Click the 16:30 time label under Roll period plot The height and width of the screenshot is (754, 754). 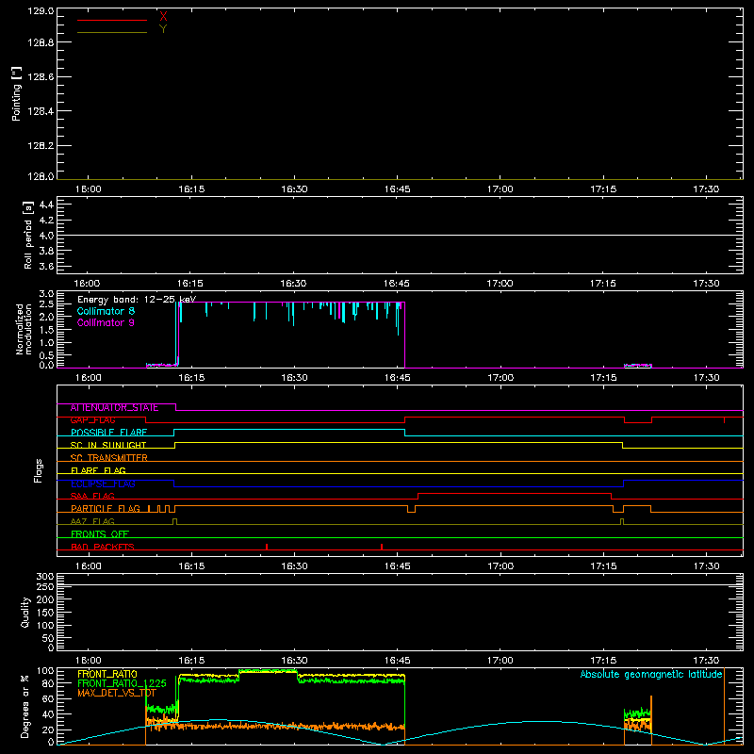(x=294, y=284)
